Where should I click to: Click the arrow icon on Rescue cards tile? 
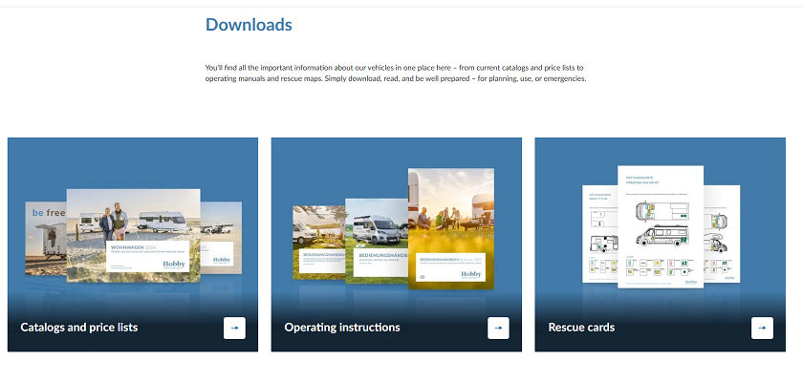tap(762, 328)
